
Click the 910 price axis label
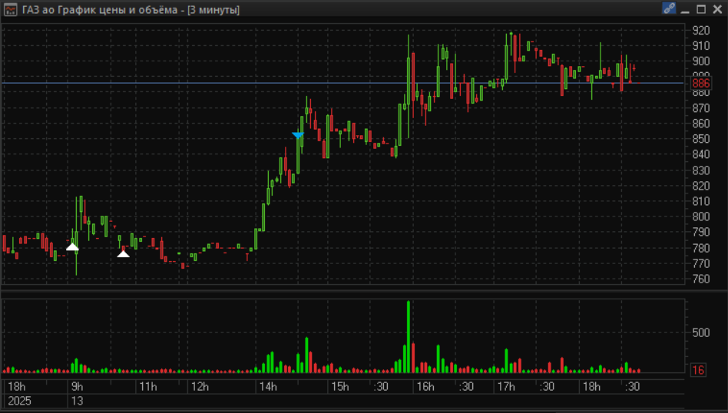click(x=700, y=46)
